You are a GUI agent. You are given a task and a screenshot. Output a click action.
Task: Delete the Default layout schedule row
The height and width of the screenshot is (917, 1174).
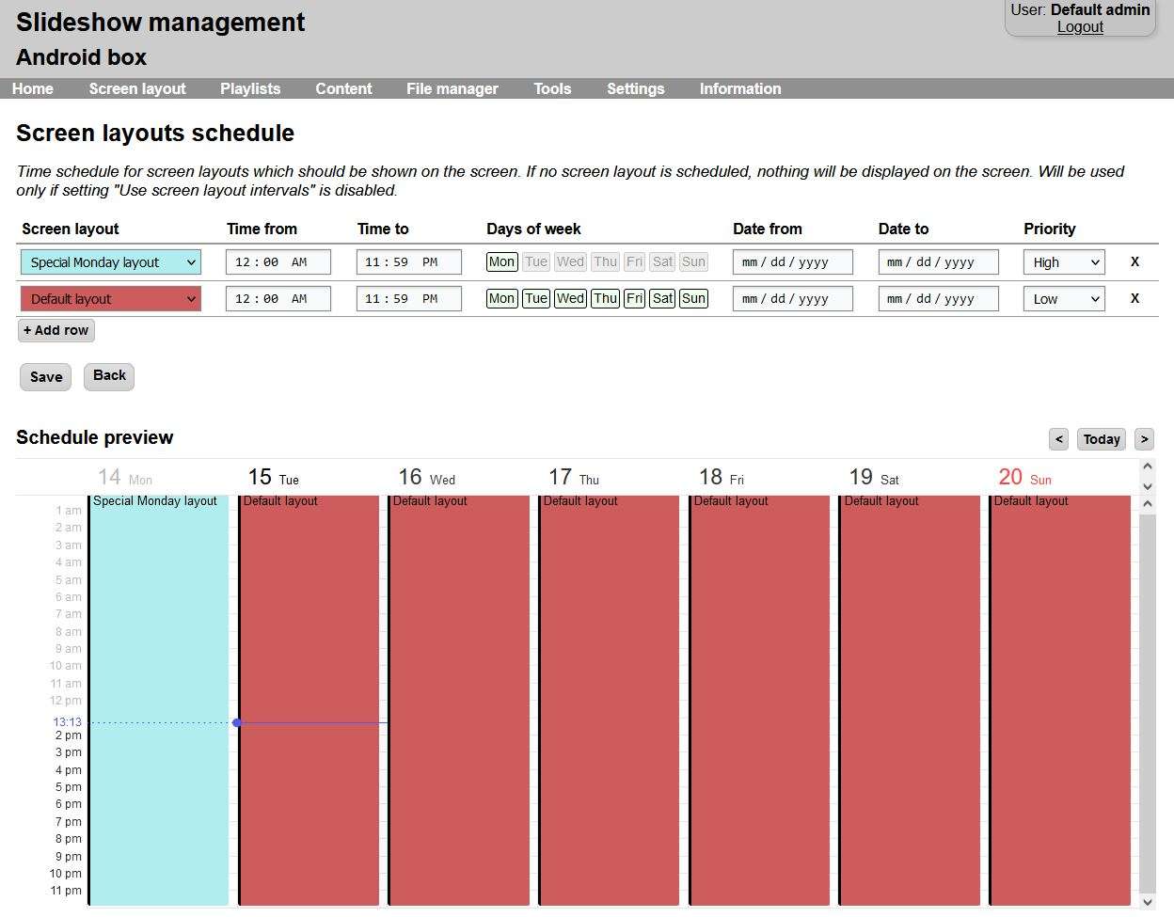1134,298
